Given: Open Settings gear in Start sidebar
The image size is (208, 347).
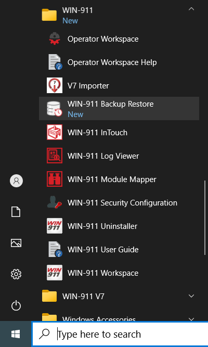Looking at the screenshot, I should click(x=16, y=274).
